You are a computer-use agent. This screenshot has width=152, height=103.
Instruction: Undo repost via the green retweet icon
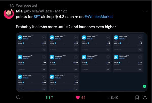point(48,97)
